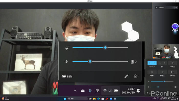
Task: Open Microsoft Edge from the taskbar
Action: 98,99
